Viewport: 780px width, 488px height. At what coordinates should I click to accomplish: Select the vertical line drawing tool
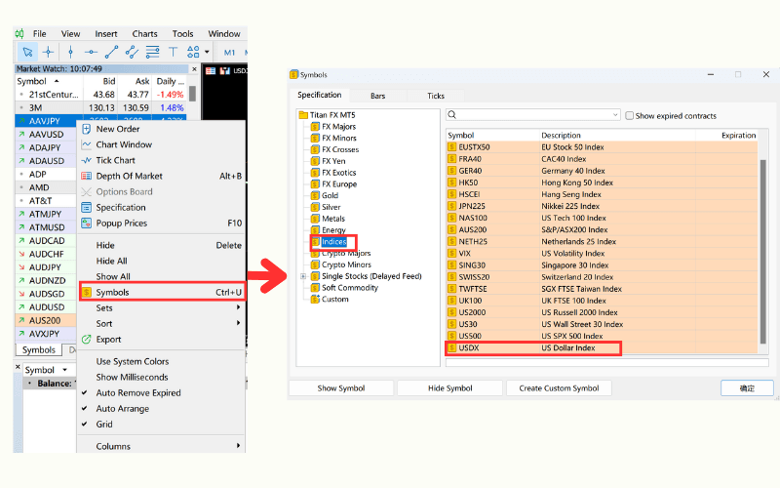[x=69, y=52]
